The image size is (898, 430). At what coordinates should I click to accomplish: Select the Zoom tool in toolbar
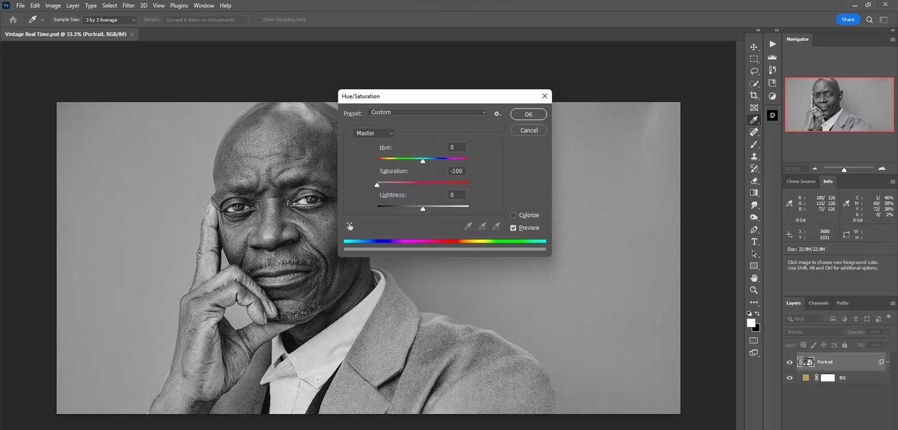754,290
